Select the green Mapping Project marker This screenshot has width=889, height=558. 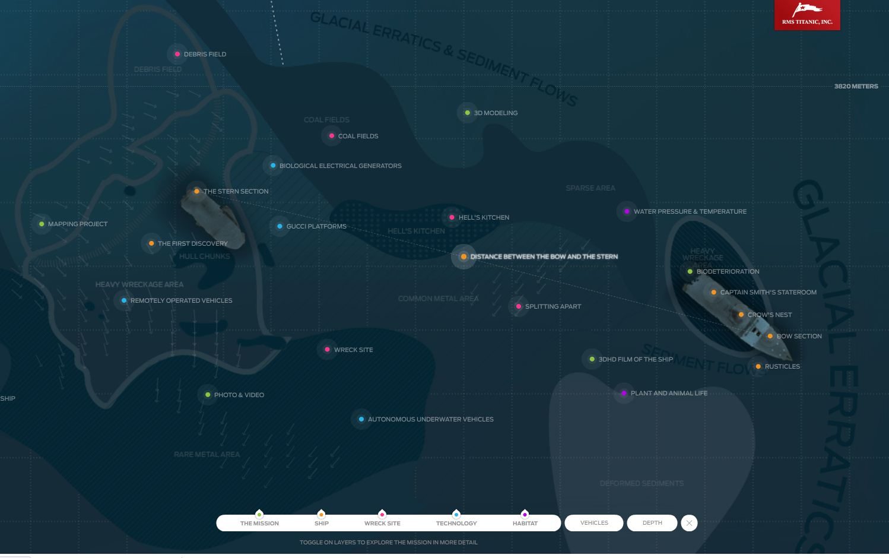pyautogui.click(x=41, y=224)
